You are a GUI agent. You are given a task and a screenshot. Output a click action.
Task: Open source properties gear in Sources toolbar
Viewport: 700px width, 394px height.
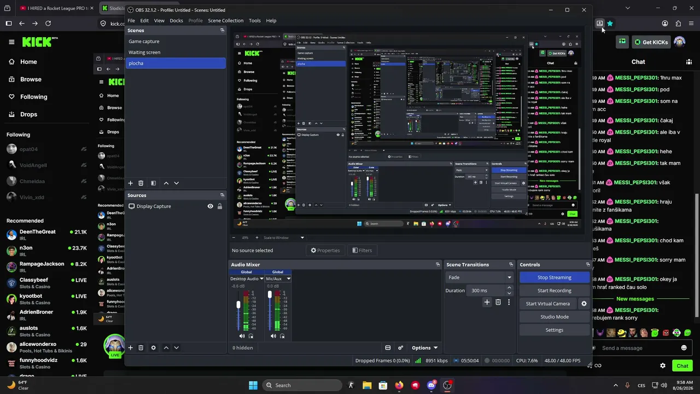coord(153,347)
